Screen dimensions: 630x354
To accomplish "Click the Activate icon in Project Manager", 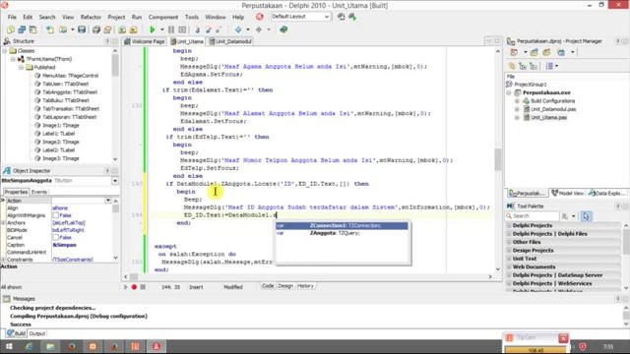I will (x=514, y=52).
